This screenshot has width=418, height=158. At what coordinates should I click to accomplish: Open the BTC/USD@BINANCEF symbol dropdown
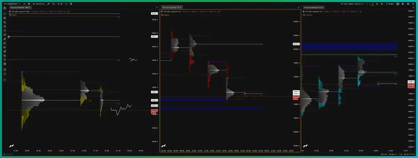pyautogui.click(x=12, y=4)
